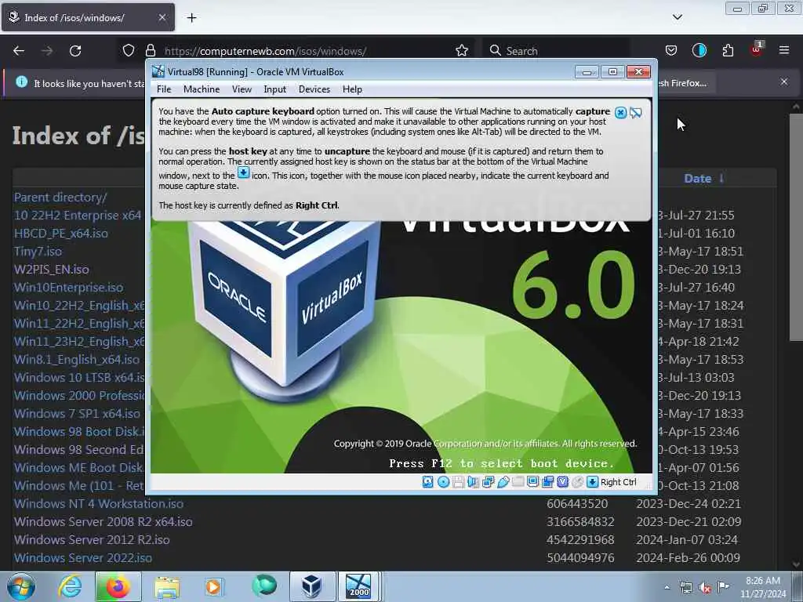Dismiss the Auto capture keyboard notification
Image resolution: width=803 pixels, height=602 pixels.
click(x=620, y=113)
